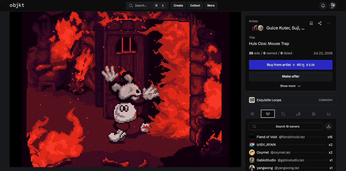Open owner GabioStudio's profile
This screenshot has width=346, height=171.
pos(266,160)
